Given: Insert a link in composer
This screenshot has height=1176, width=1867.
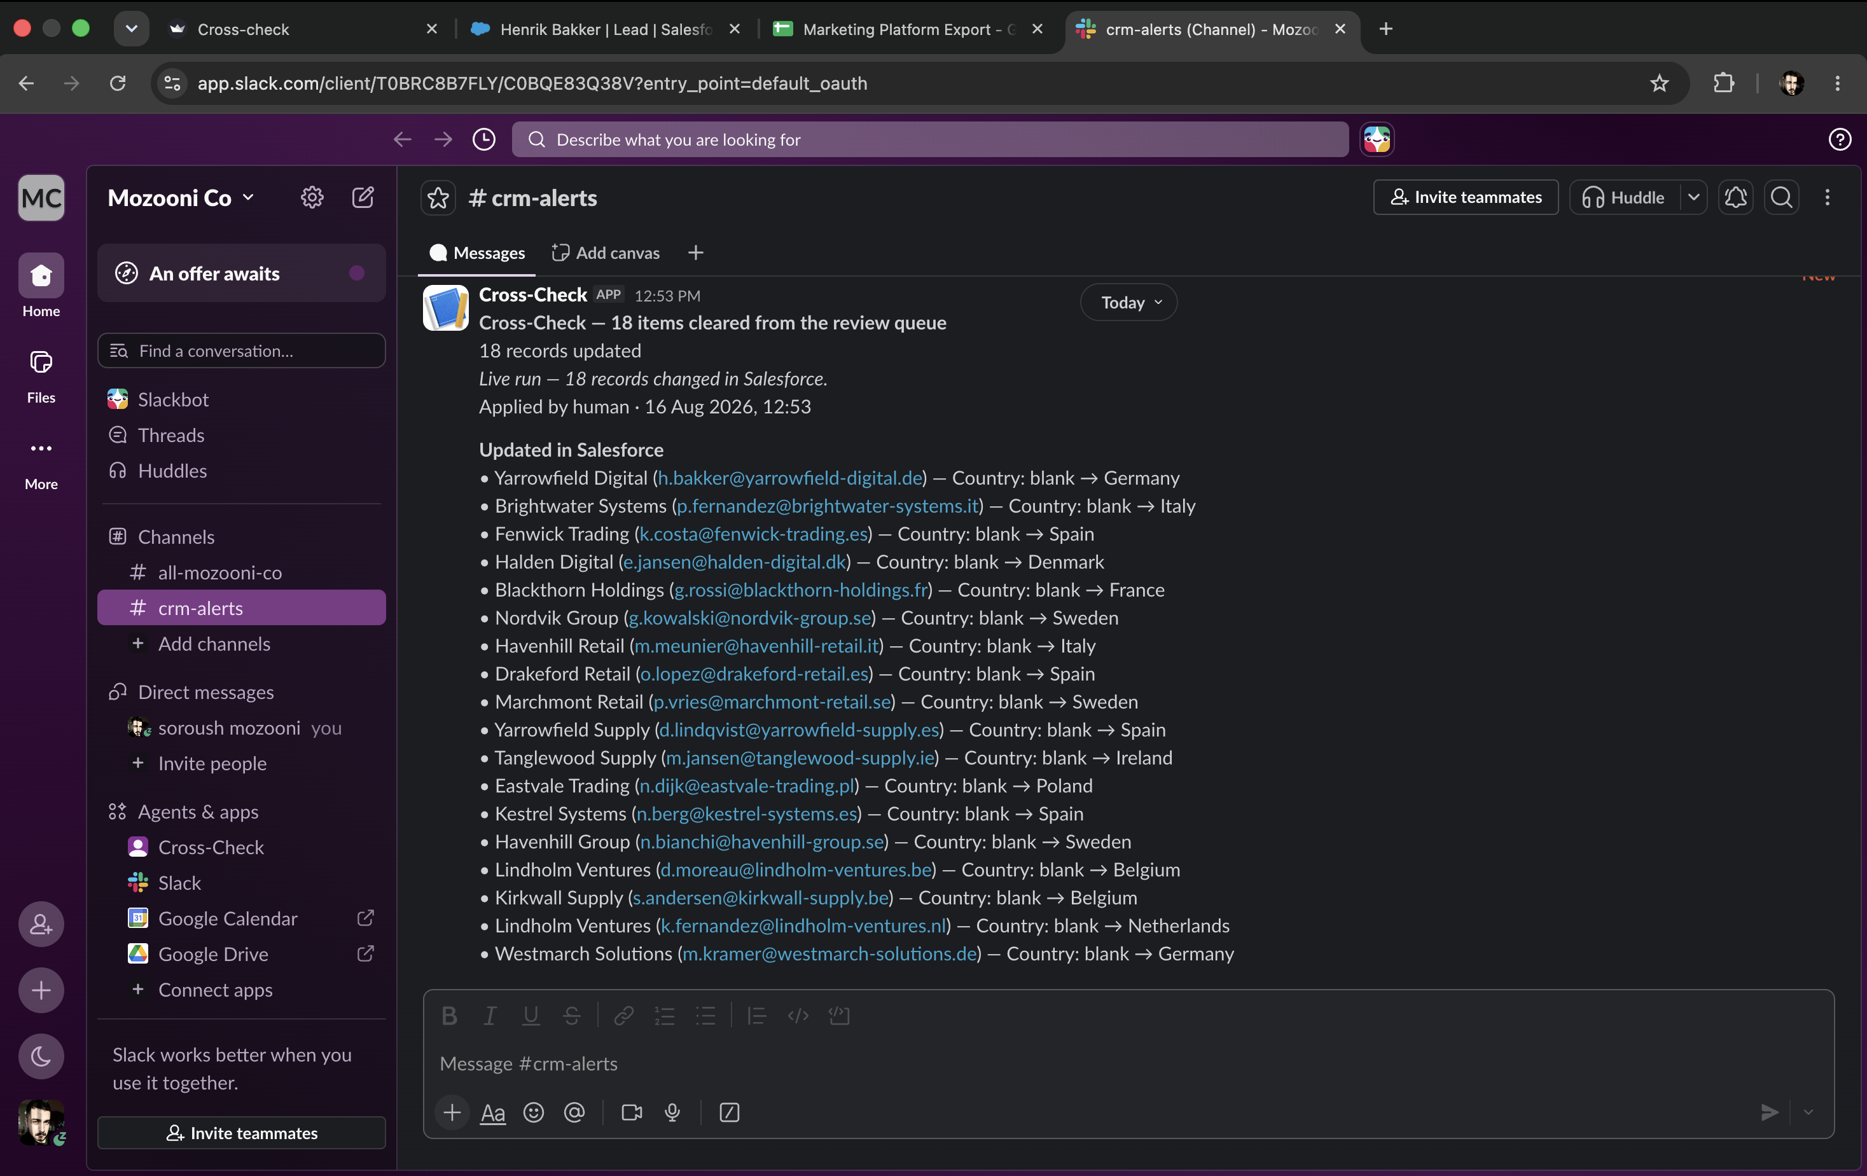Looking at the screenshot, I should pyautogui.click(x=623, y=1016).
